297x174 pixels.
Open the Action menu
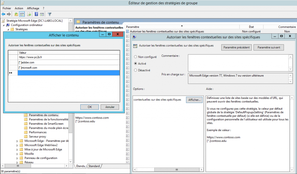(x=19, y=8)
